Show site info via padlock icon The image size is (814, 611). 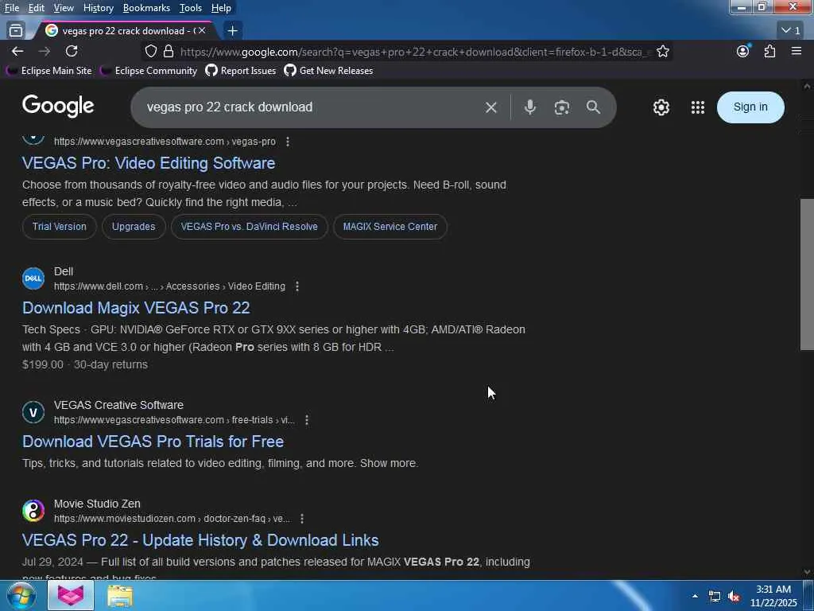pyautogui.click(x=169, y=52)
